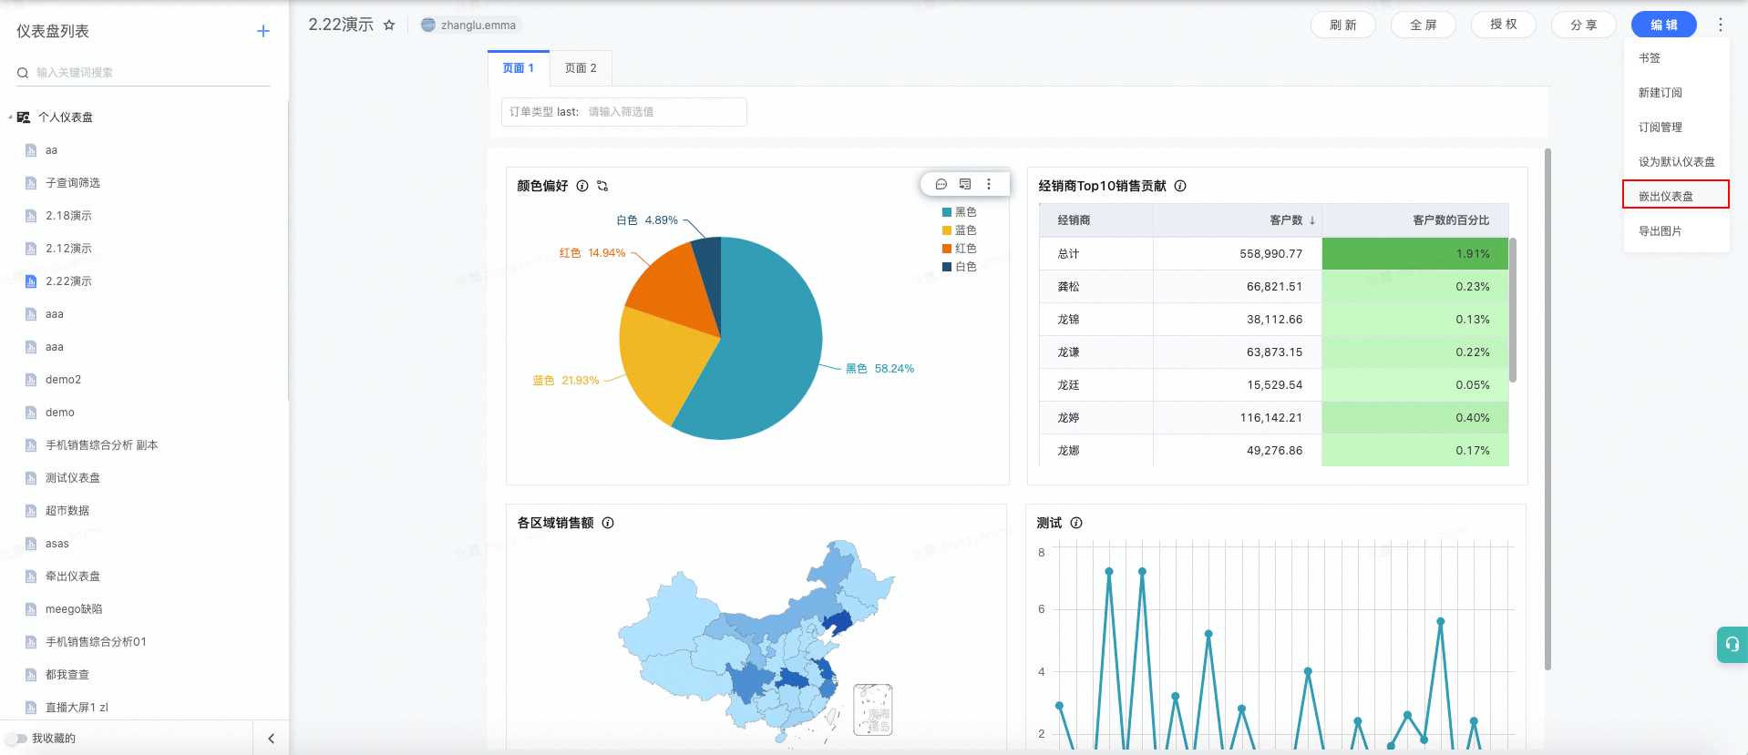
Task: Click the zhanglu.emma user avatar
Action: [x=428, y=25]
